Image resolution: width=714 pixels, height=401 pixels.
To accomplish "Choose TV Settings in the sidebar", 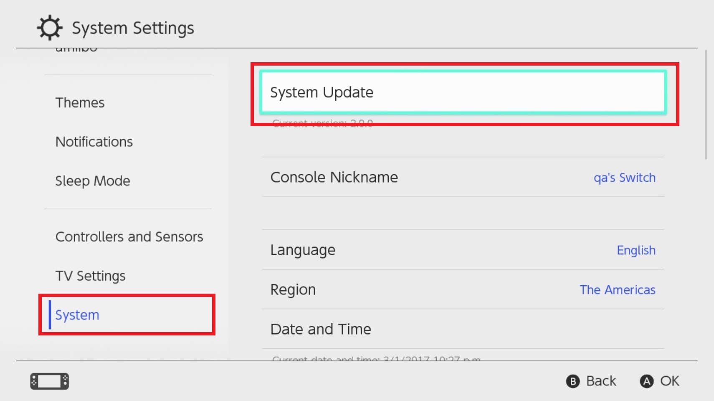I will tap(91, 276).
